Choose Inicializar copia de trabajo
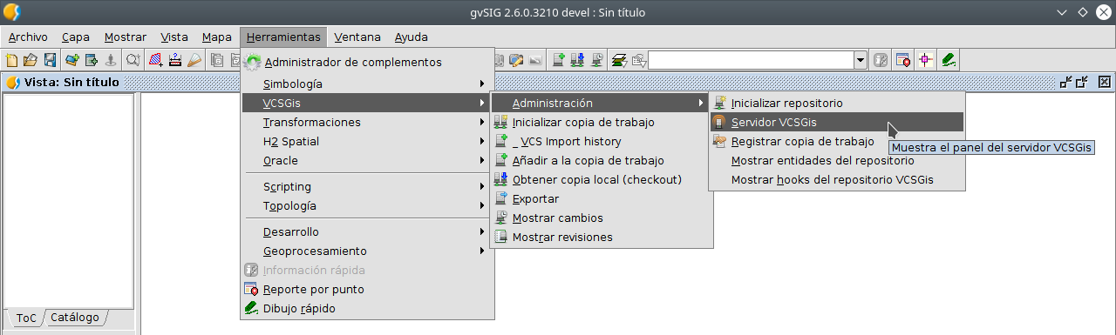Viewport: 1116px width, 335px height. [602, 123]
